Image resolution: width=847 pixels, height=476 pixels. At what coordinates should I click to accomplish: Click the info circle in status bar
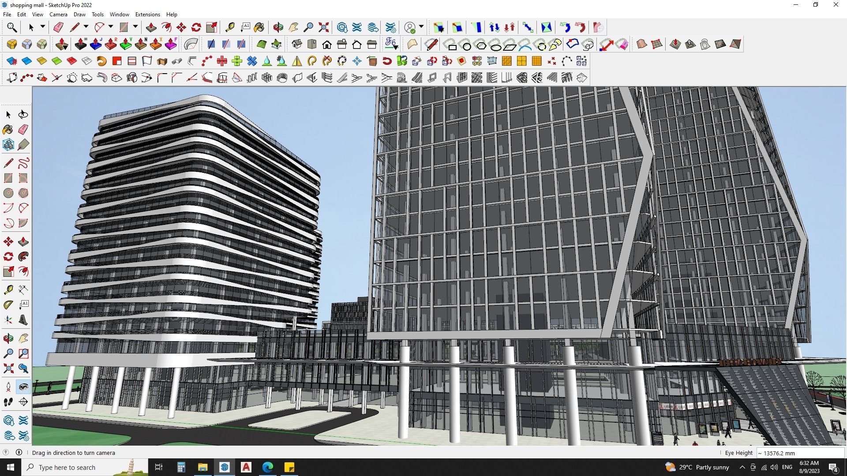coord(19,453)
